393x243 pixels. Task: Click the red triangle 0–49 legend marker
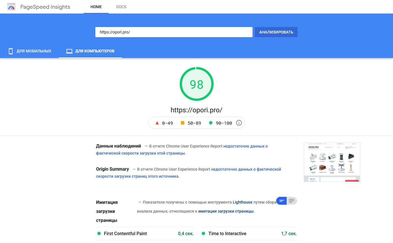coord(157,123)
